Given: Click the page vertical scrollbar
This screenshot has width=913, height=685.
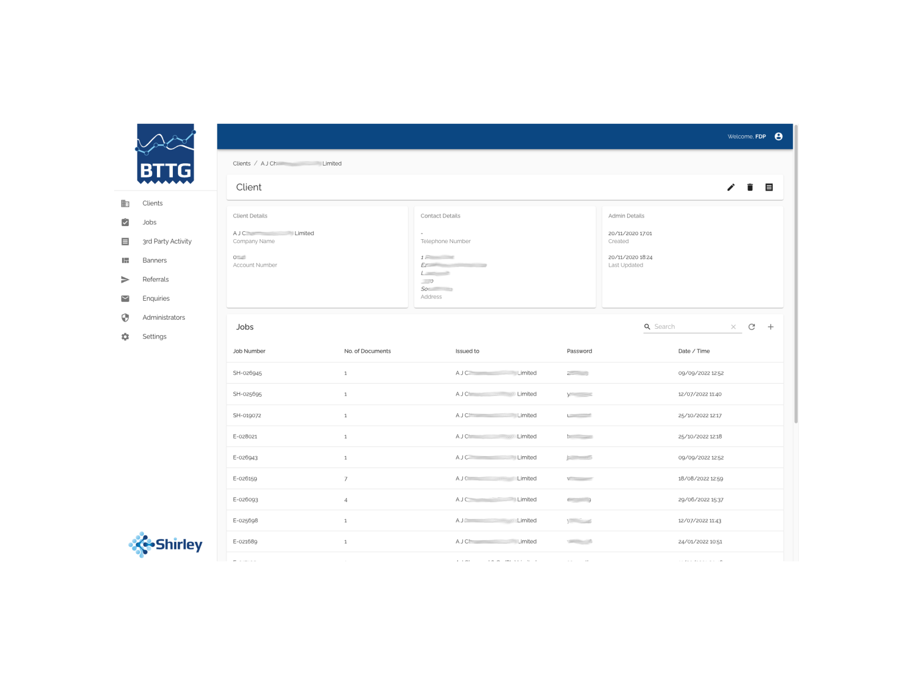Looking at the screenshot, I should (x=796, y=274).
